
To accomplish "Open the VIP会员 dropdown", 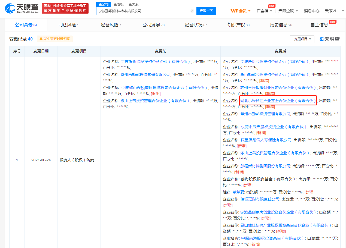I will (x=241, y=11).
